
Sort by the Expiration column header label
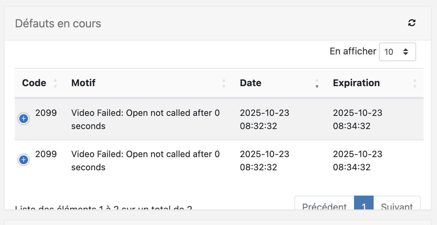[x=356, y=83]
